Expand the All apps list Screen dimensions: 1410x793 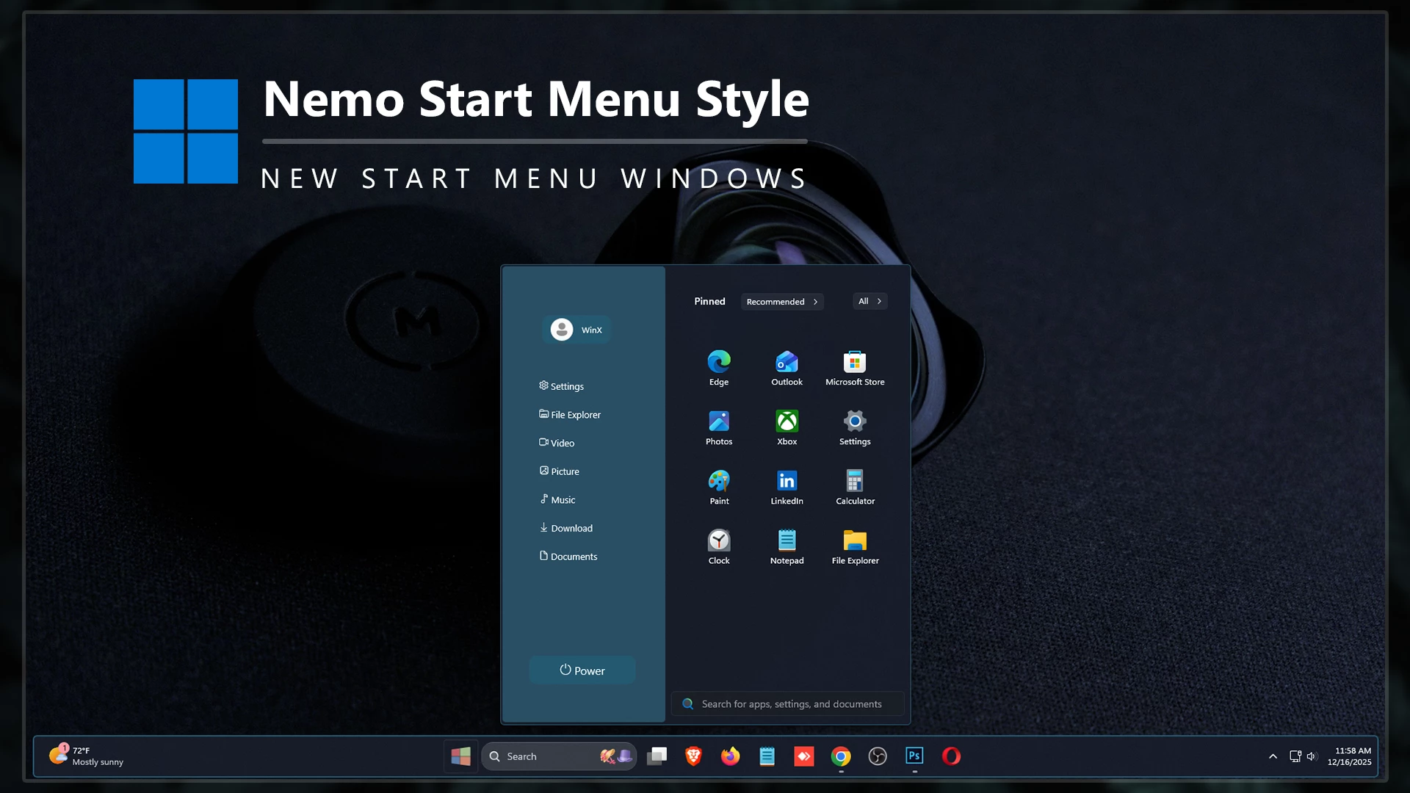870,301
